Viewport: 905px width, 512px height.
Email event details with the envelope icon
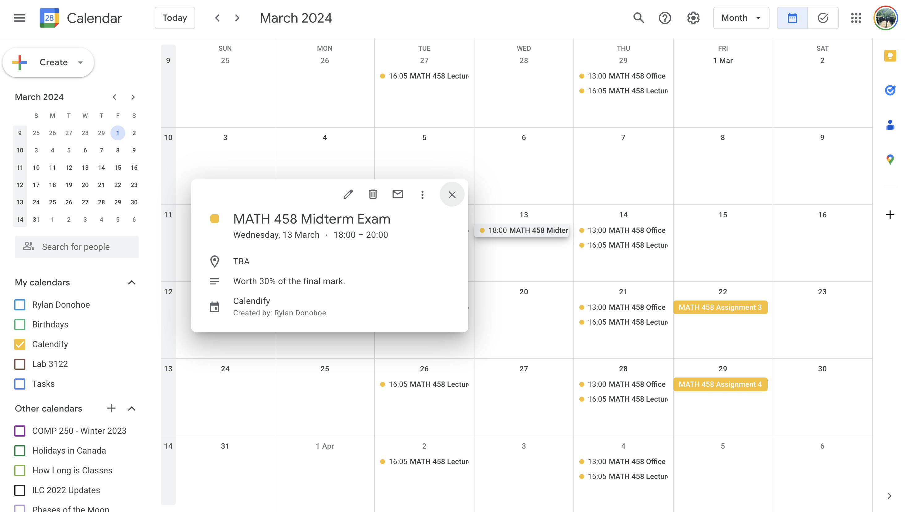click(x=397, y=194)
